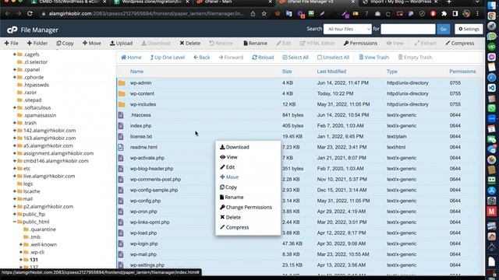The height and width of the screenshot is (280, 499).
Task: Expand the .softaculous tree folder
Action: (14, 107)
